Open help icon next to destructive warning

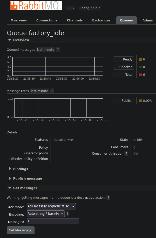point(108,198)
